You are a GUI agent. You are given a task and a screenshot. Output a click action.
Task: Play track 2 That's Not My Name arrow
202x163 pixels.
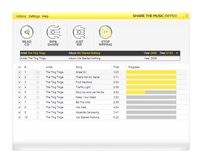(x=38, y=77)
